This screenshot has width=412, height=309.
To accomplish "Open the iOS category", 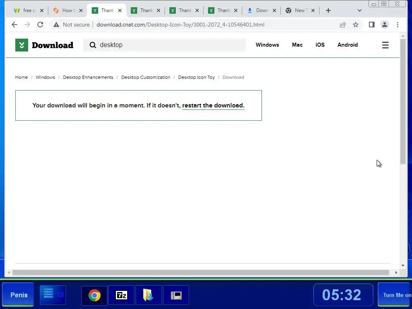I will point(320,45).
